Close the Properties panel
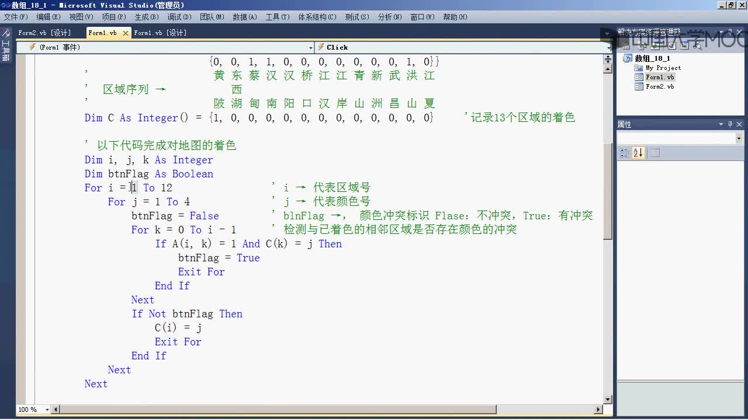Image resolution: width=748 pixels, height=420 pixels. pos(739,124)
